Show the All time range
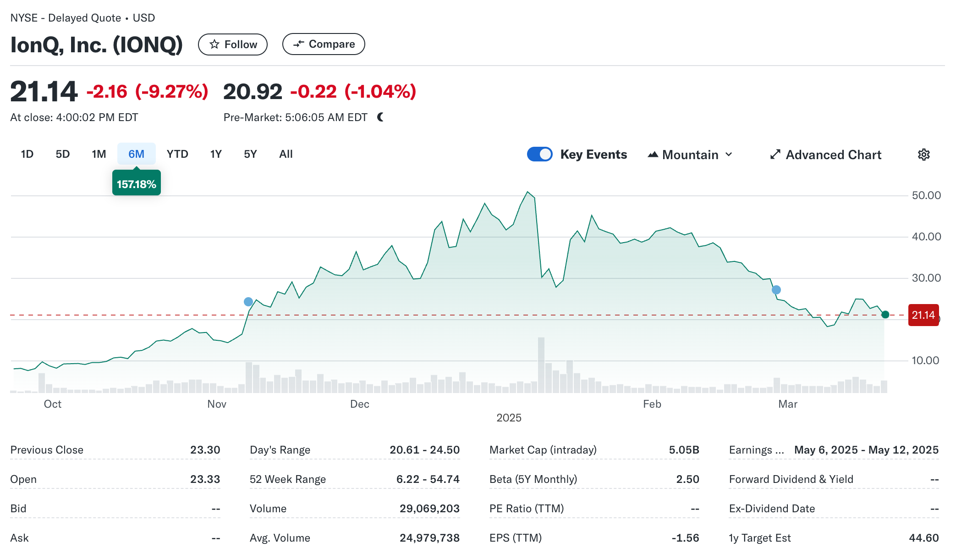Image resolution: width=956 pixels, height=554 pixels. point(286,154)
